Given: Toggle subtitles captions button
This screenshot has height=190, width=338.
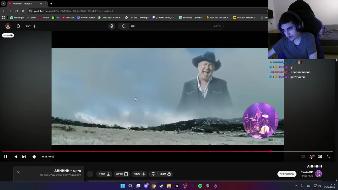Looking at the screenshot, I should point(303,157).
